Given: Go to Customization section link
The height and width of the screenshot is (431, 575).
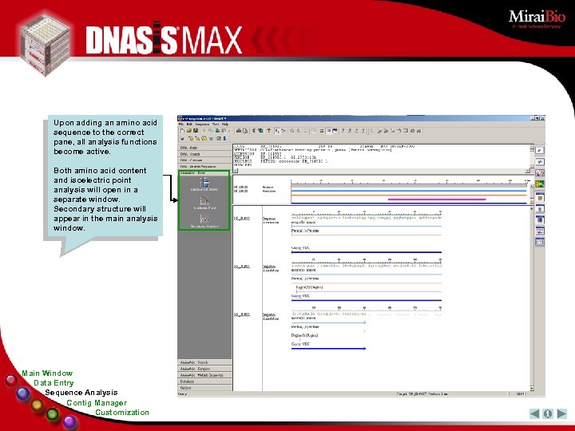Looking at the screenshot, I should (122, 413).
